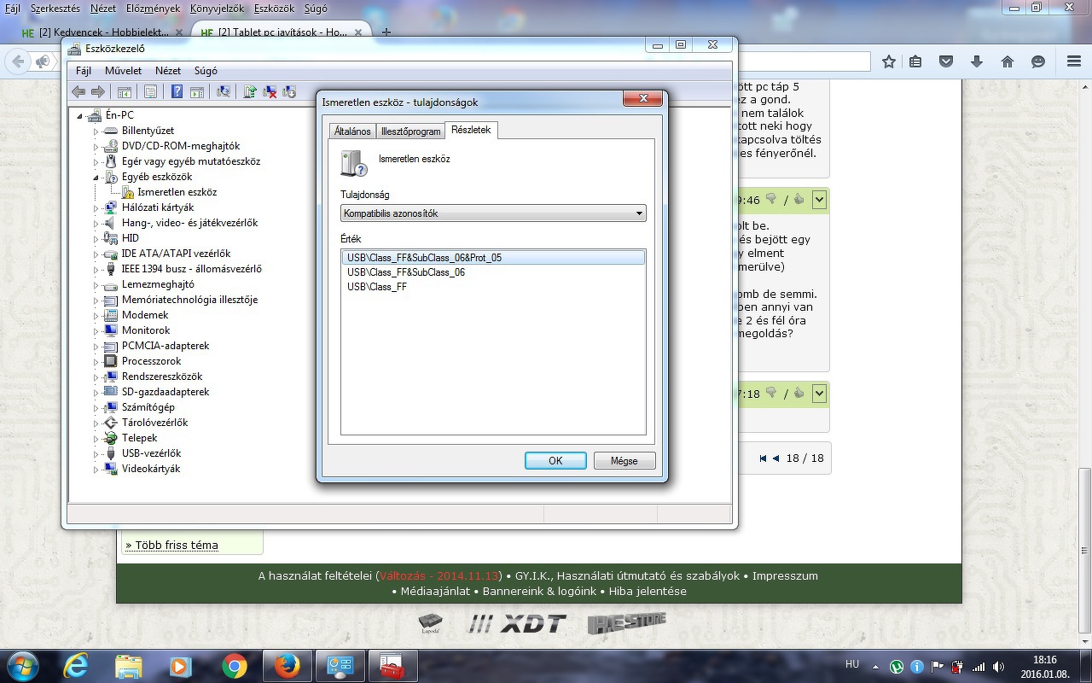Viewport: 1092px width, 683px height.
Task: Expand the DVD/CD-ROM-meghajtók node
Action: [x=96, y=146]
